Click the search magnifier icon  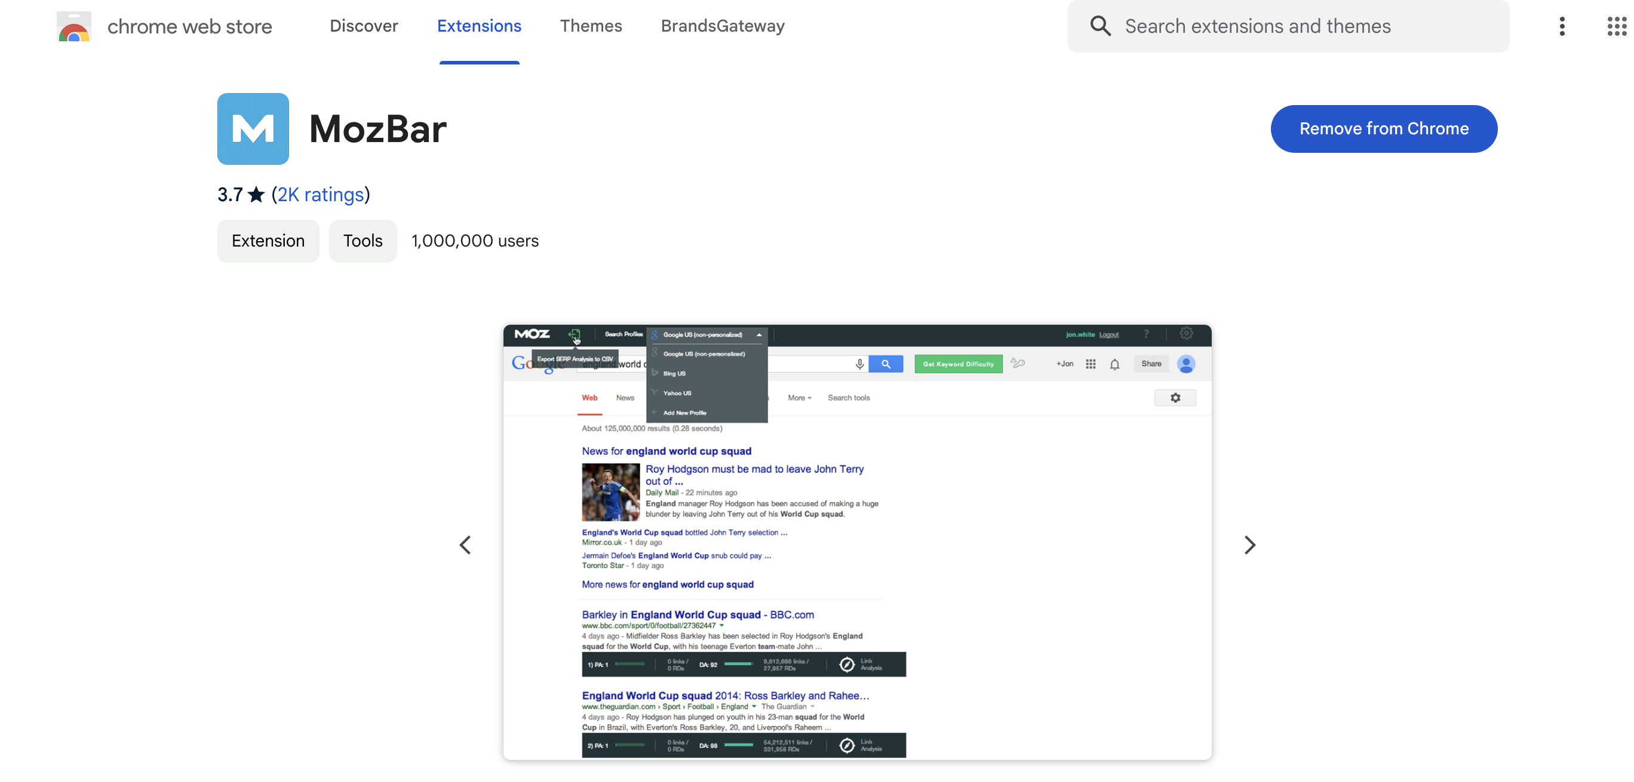click(1101, 26)
